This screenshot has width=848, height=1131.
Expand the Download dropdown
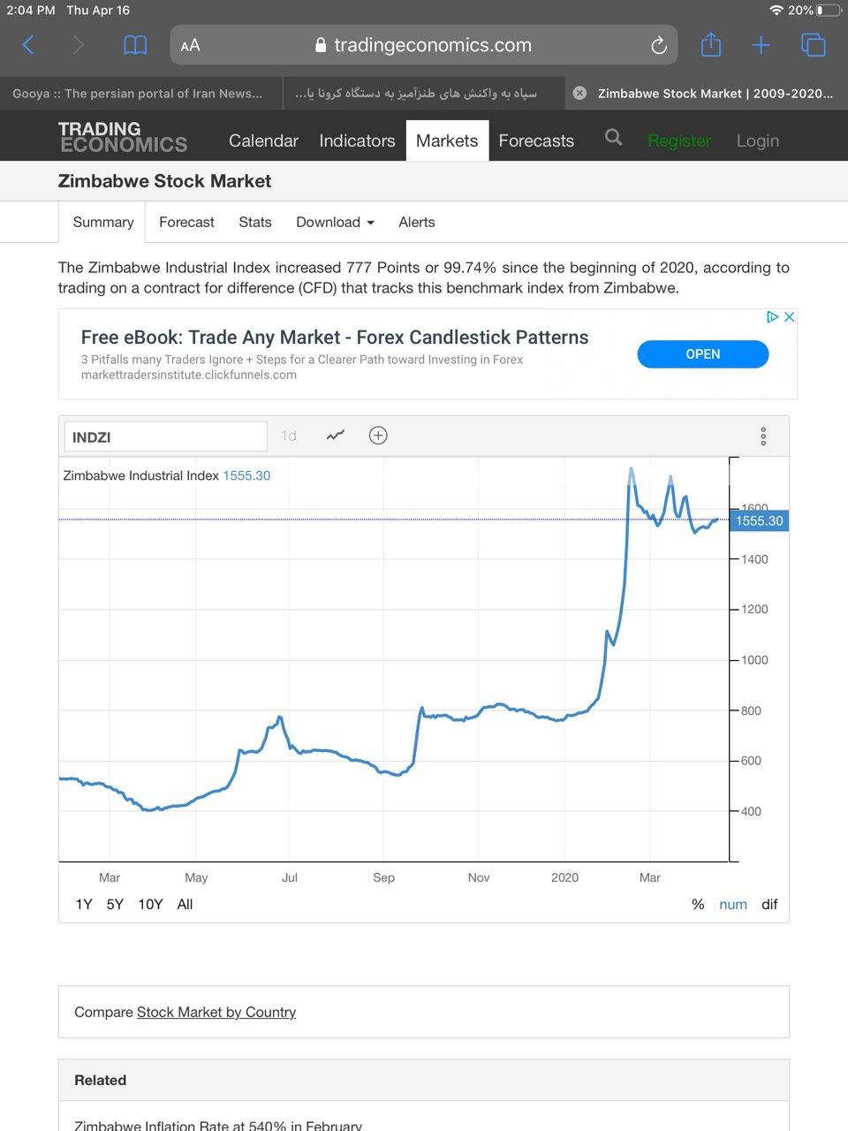335,222
